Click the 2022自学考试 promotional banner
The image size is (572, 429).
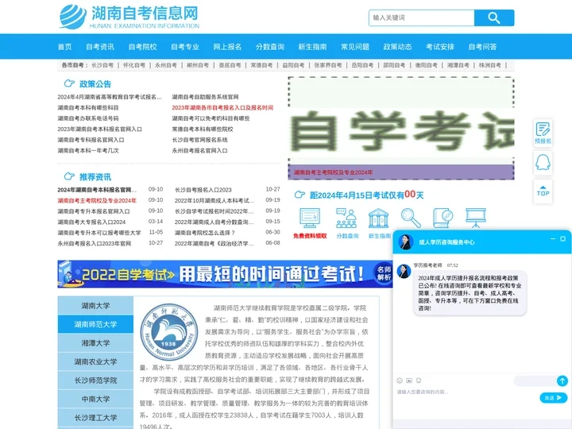coord(225,274)
